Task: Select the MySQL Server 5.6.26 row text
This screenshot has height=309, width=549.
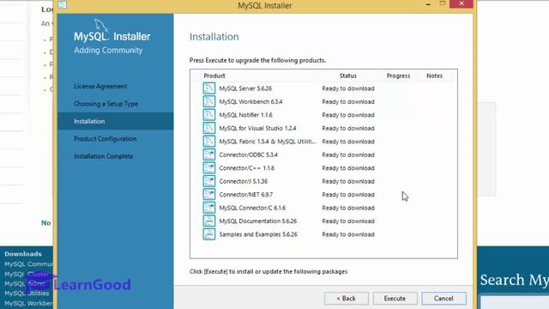Action: [x=245, y=88]
